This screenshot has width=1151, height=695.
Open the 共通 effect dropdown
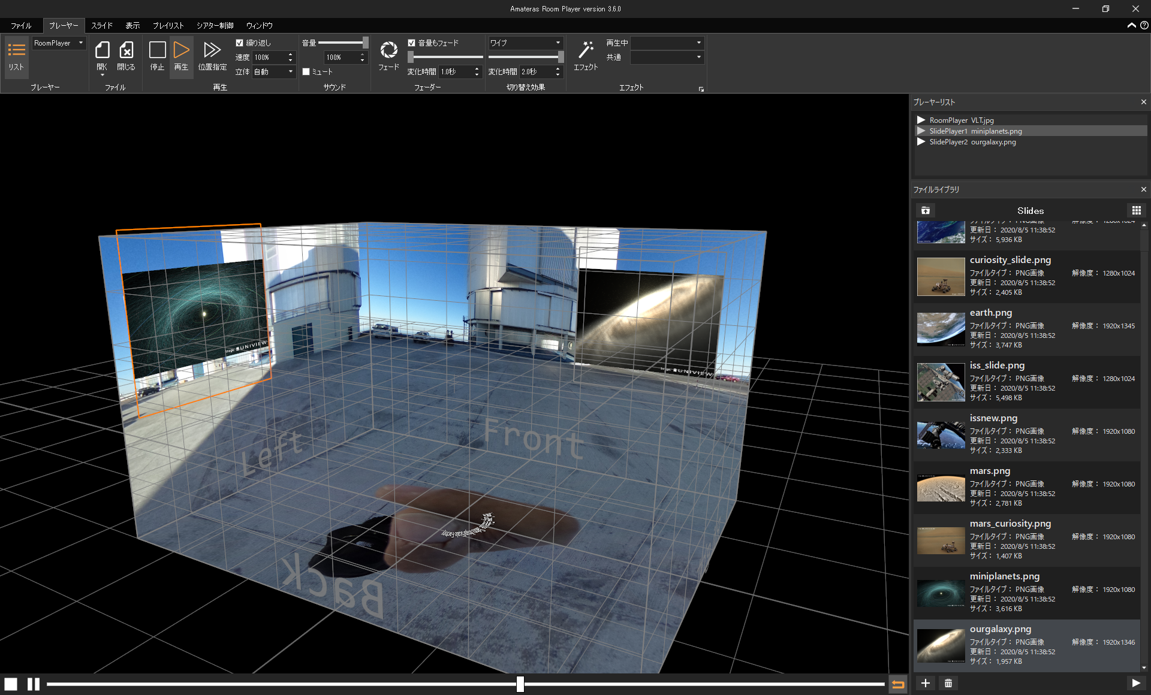(667, 57)
